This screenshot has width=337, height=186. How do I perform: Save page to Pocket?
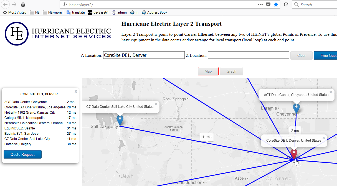pos(268,4)
